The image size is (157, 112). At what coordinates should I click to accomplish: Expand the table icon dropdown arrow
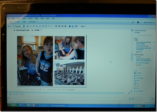78,26
